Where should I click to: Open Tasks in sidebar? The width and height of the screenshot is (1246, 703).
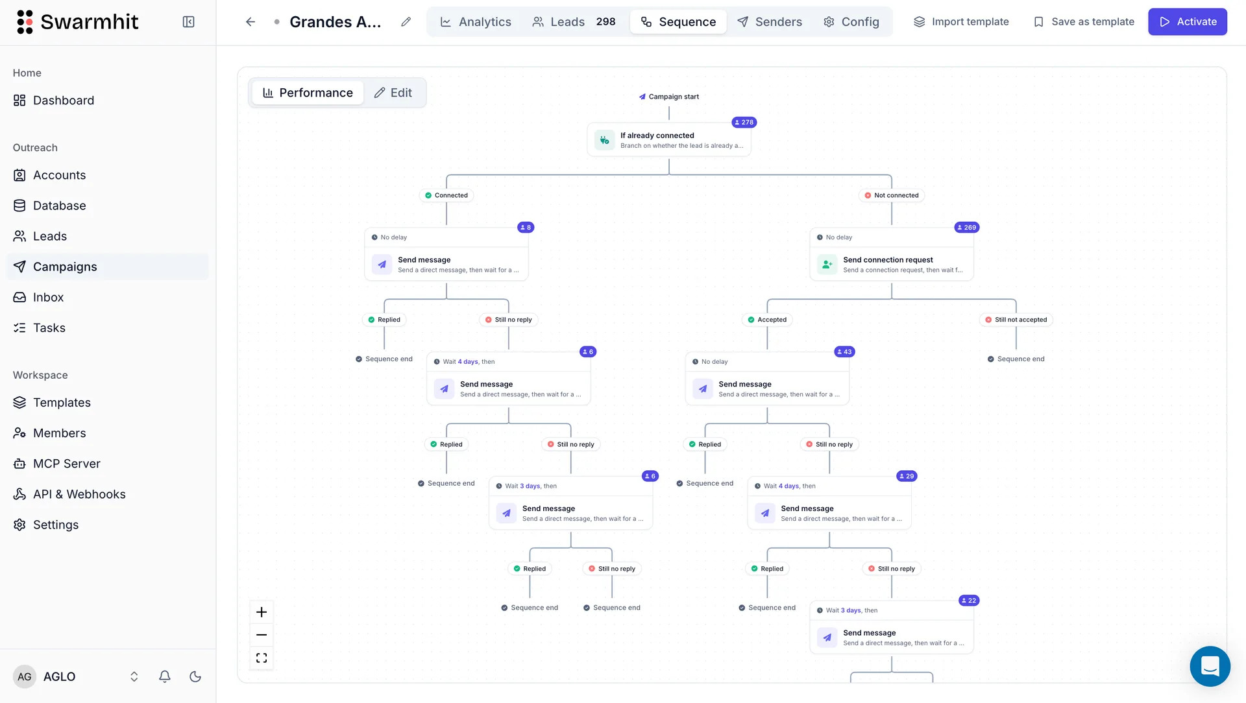click(x=107, y=328)
